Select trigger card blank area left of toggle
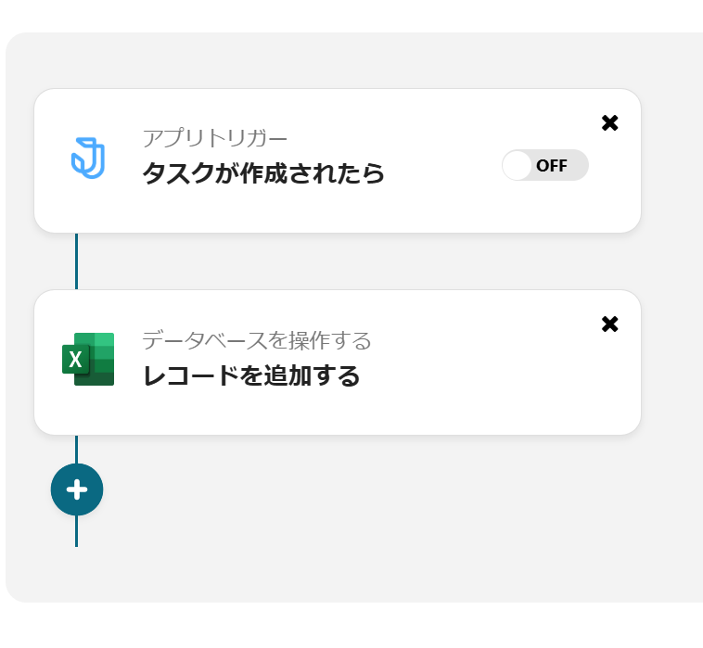The height and width of the screenshot is (648, 703). click(x=436, y=199)
